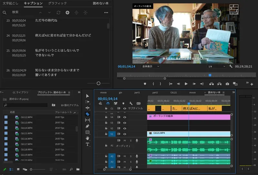Hide video track V1 with the eye icon

[125, 134]
